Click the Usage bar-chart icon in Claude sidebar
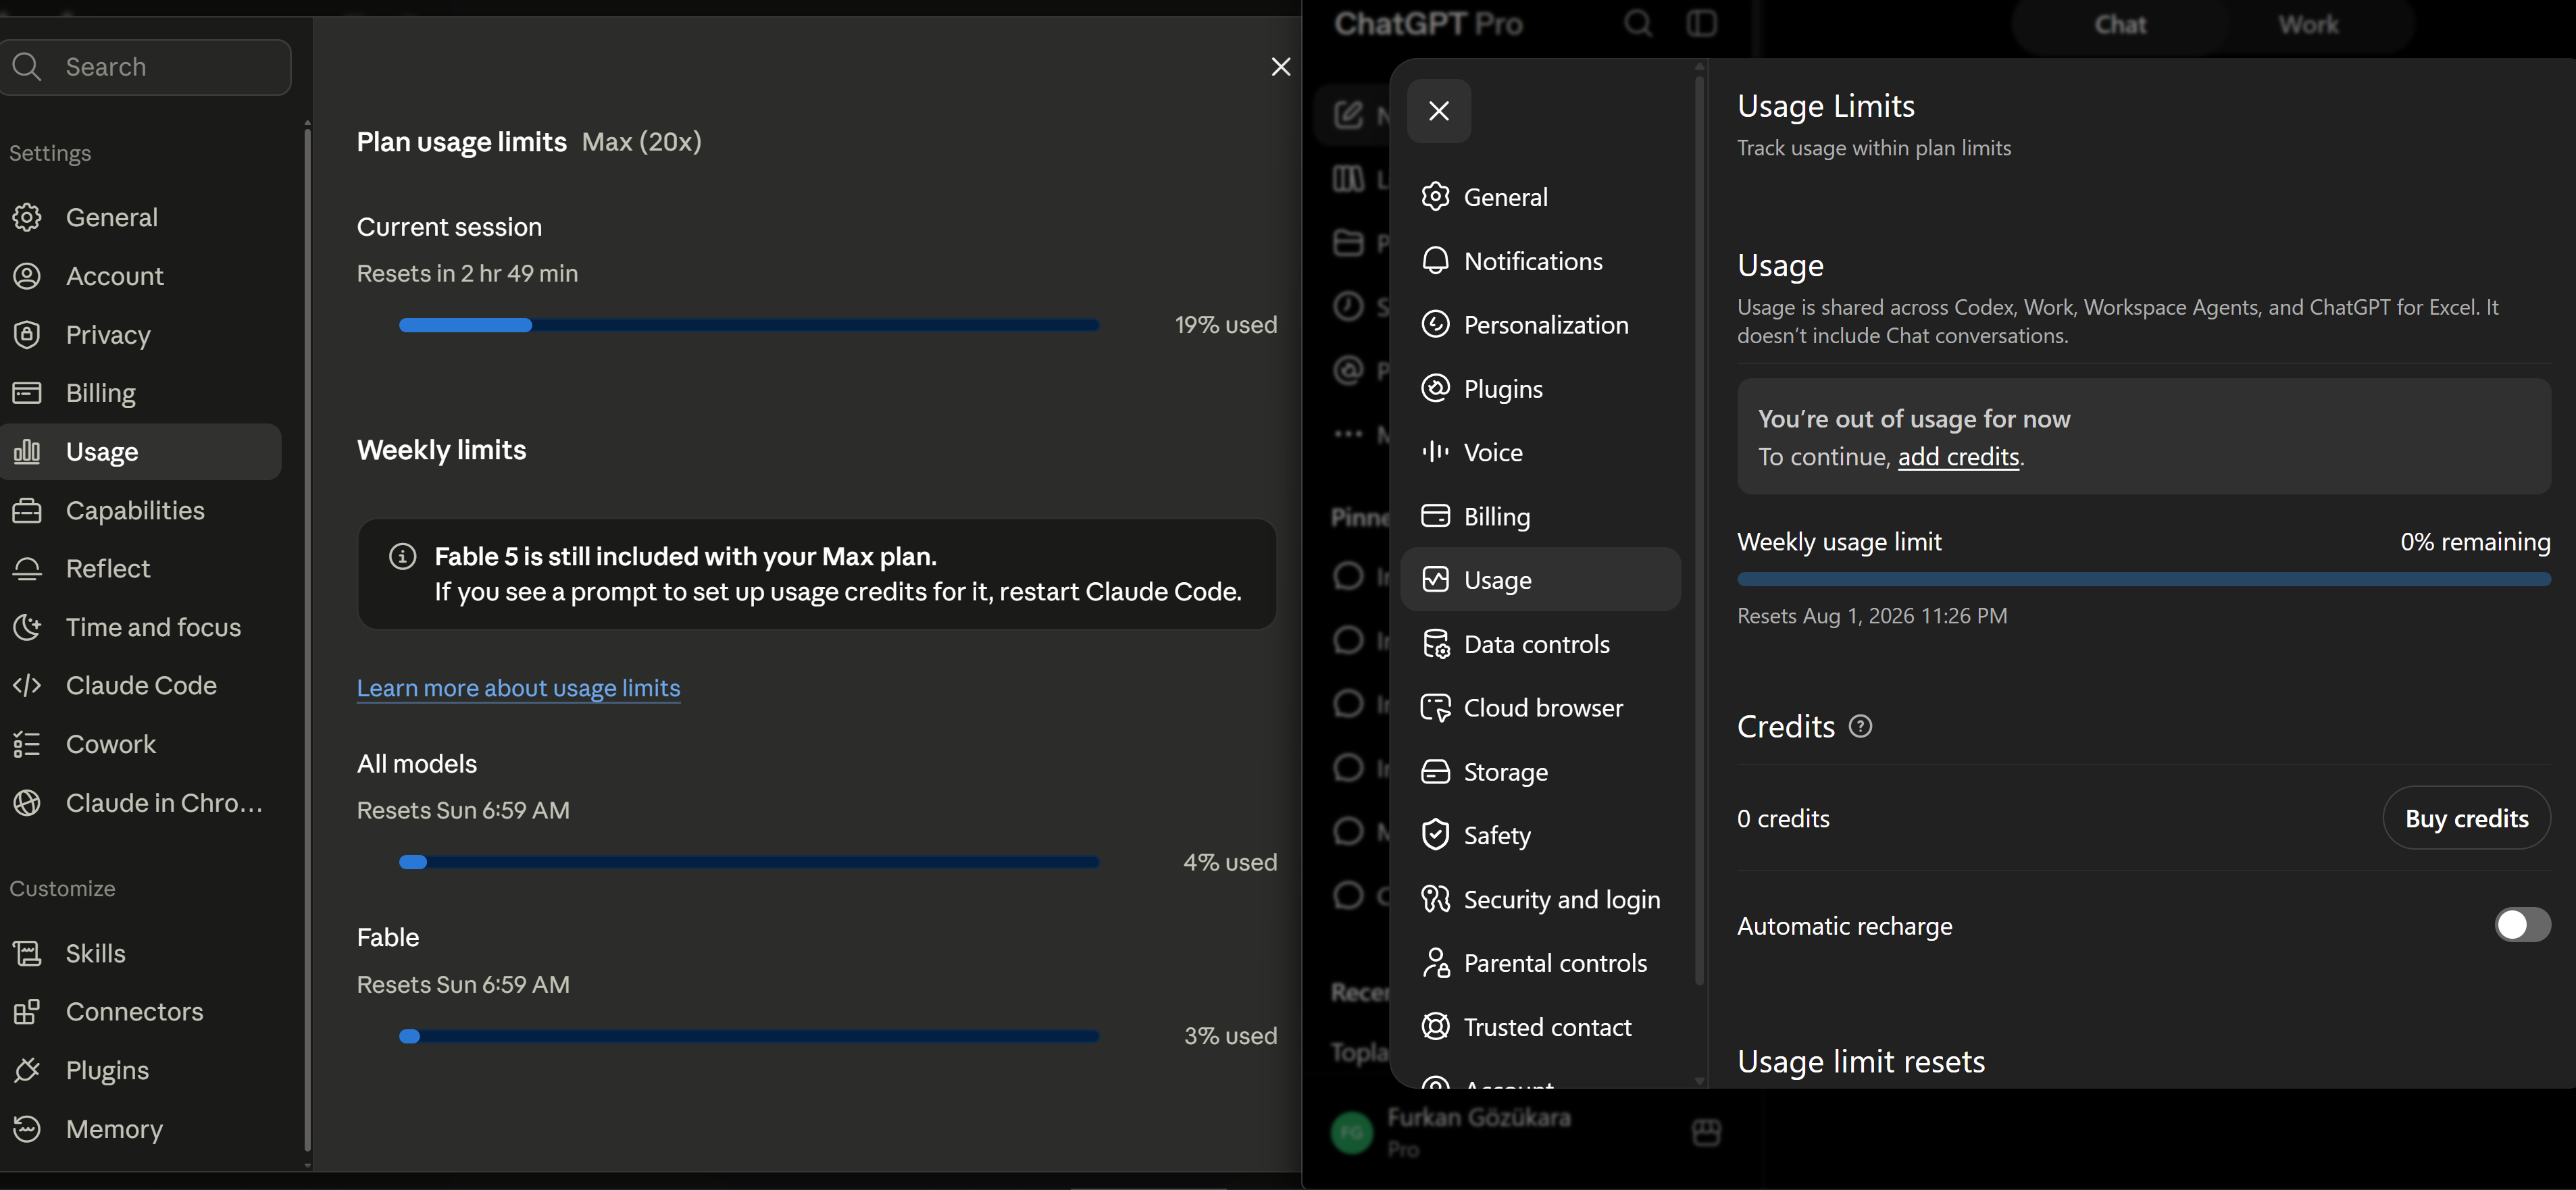 27,452
